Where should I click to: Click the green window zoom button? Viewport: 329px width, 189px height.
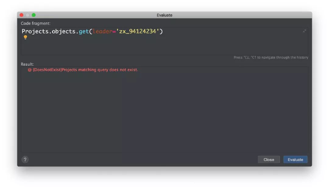pyautogui.click(x=34, y=15)
